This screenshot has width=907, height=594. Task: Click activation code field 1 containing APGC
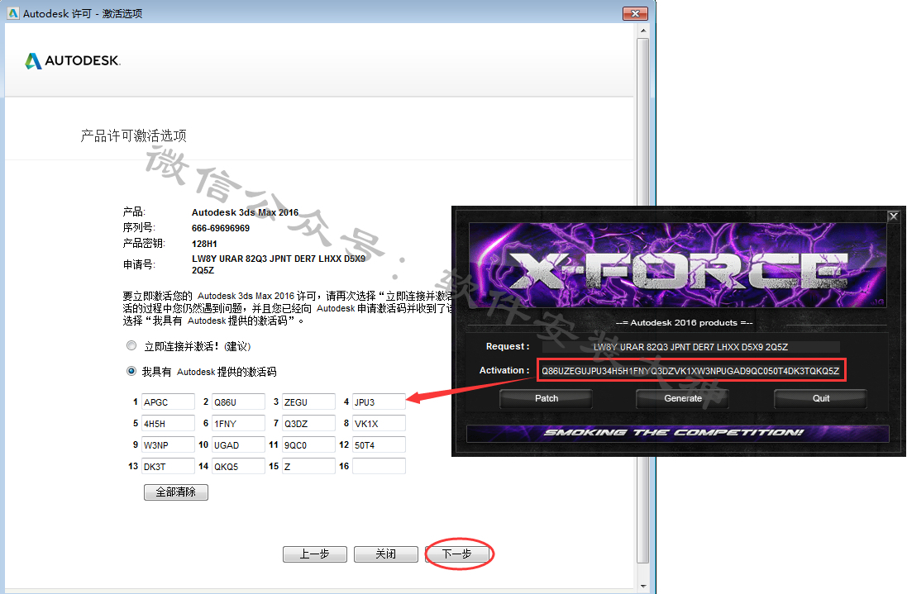click(x=169, y=402)
